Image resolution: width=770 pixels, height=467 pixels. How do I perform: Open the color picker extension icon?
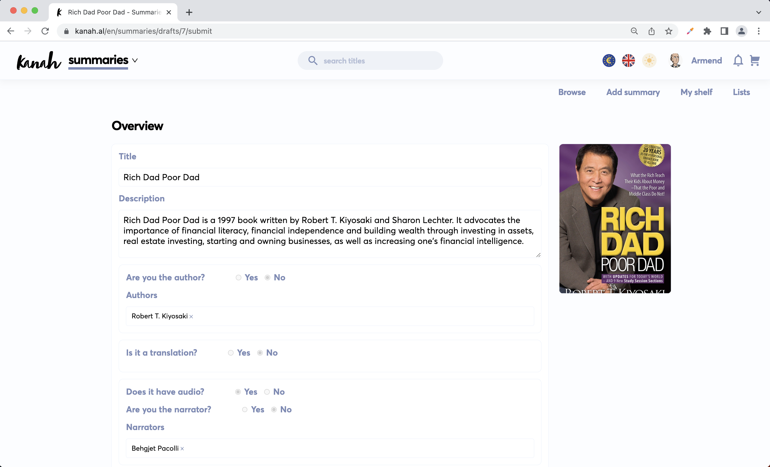690,31
